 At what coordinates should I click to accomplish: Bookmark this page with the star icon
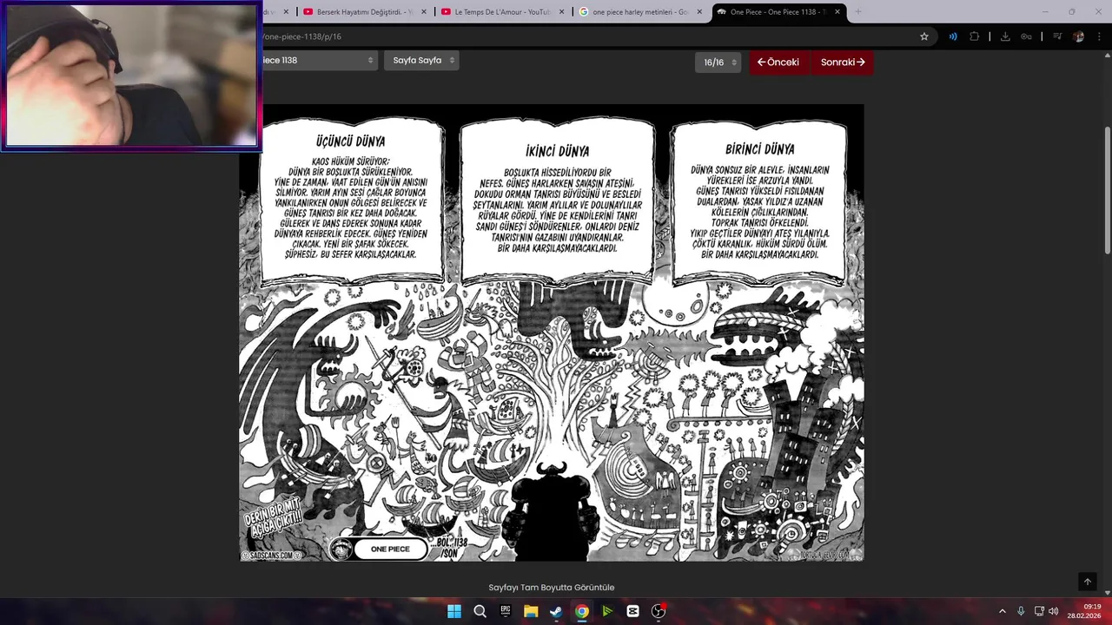[924, 36]
